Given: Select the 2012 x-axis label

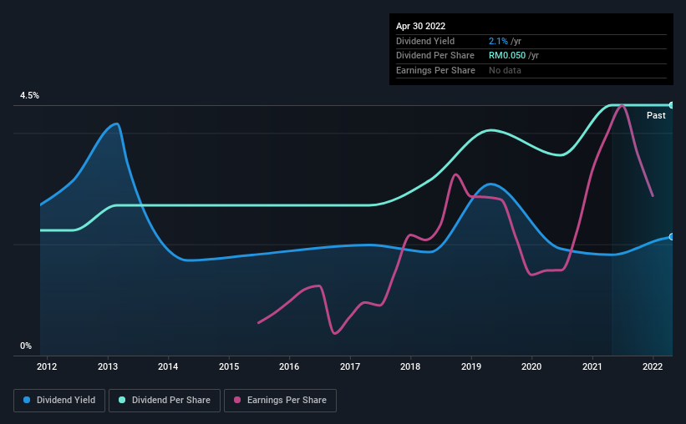Looking at the screenshot, I should coord(47,366).
